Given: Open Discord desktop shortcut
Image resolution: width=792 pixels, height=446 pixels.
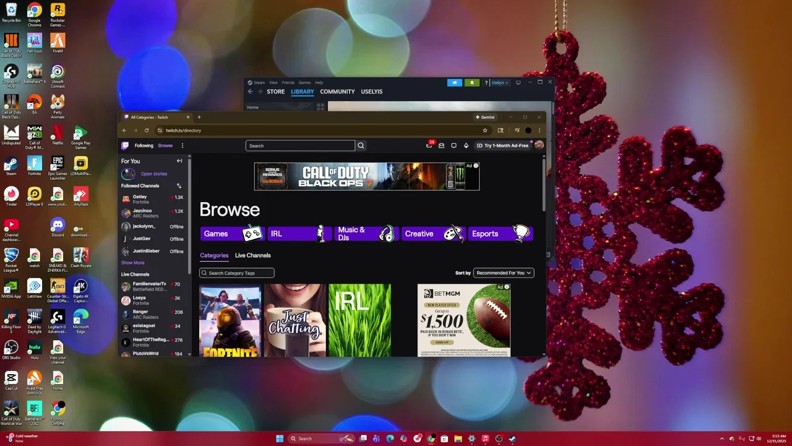Looking at the screenshot, I should [58, 227].
